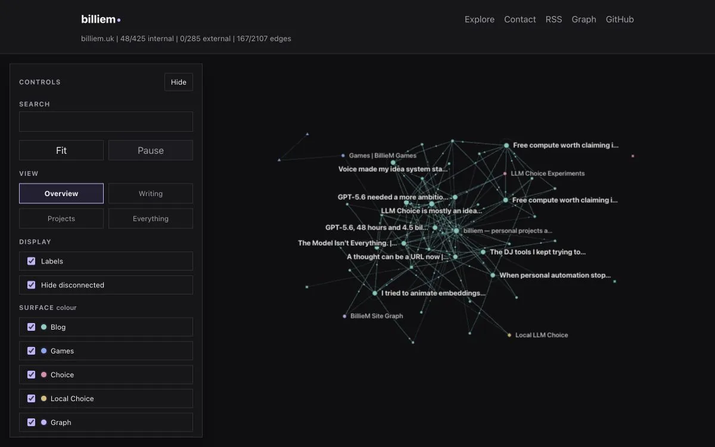Click the green Blog colour dot
715x447 pixels.
[43, 327]
